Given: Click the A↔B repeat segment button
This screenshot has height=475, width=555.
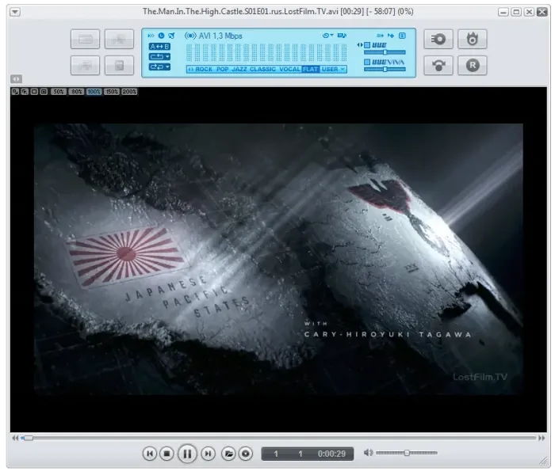Looking at the screenshot, I should 159,46.
